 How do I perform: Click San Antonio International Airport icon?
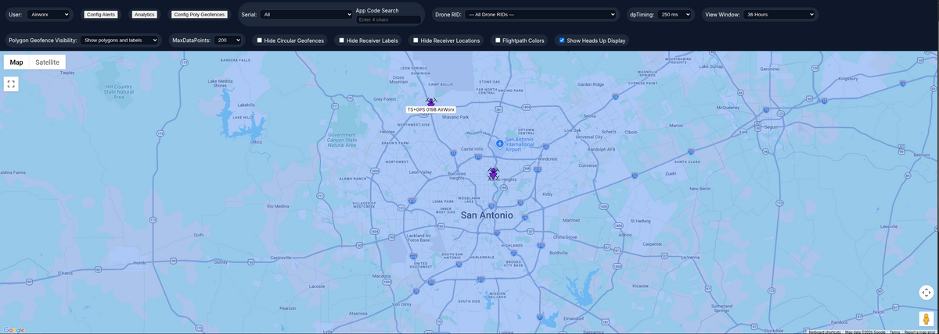499,144
